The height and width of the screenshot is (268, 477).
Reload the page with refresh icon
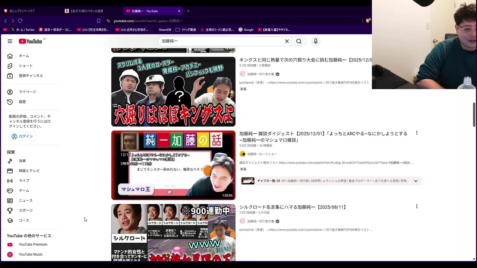point(20,21)
